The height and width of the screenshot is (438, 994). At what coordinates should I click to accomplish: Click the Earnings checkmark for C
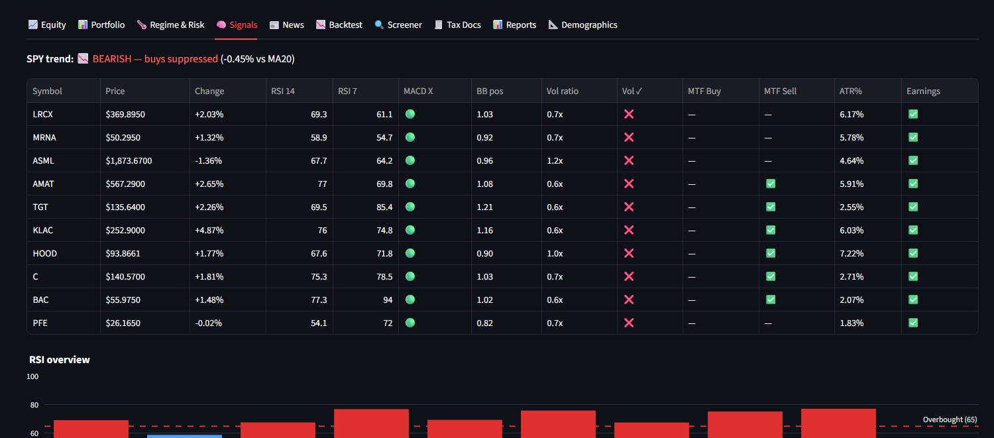point(912,276)
